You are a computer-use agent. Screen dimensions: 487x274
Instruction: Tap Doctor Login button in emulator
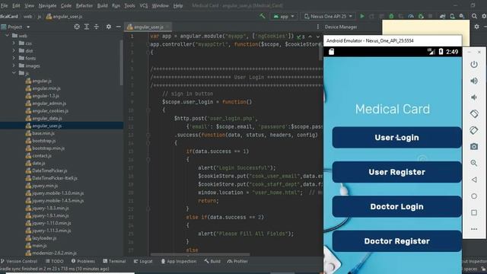click(x=396, y=206)
